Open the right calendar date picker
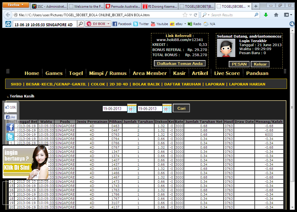The width and height of the screenshot is (297, 212). pos(167,108)
